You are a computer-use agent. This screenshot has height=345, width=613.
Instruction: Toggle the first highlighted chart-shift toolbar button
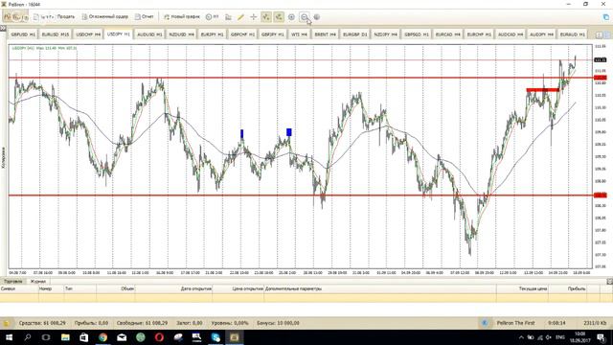tap(266, 17)
